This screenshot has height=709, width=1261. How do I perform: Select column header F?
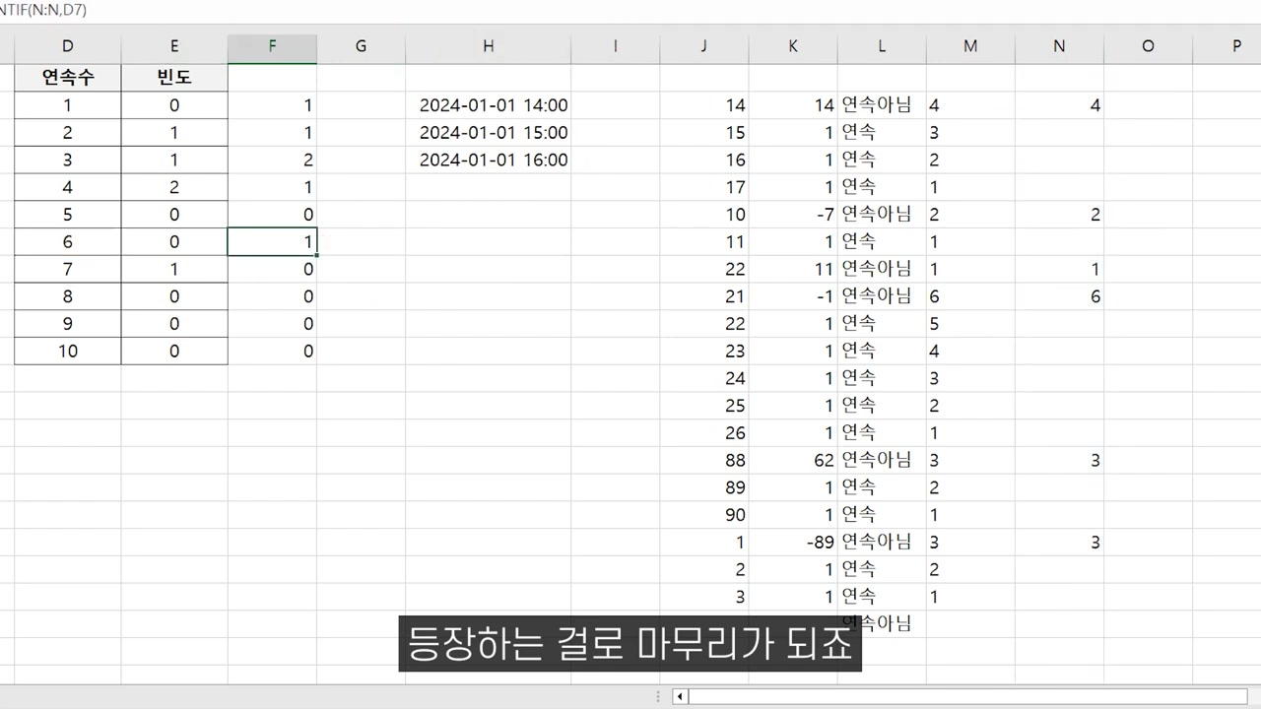point(272,45)
